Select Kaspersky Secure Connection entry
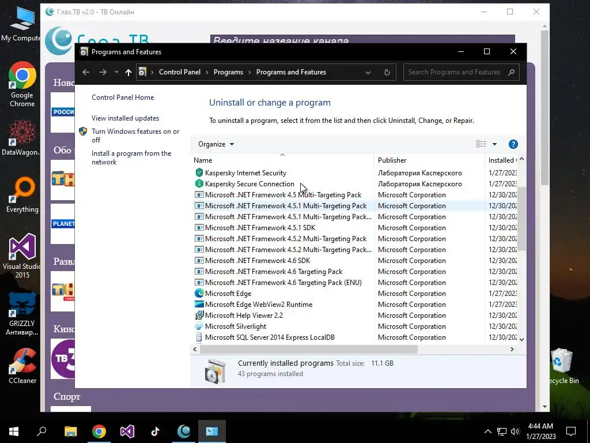Image resolution: width=590 pixels, height=443 pixels. coord(355,184)
